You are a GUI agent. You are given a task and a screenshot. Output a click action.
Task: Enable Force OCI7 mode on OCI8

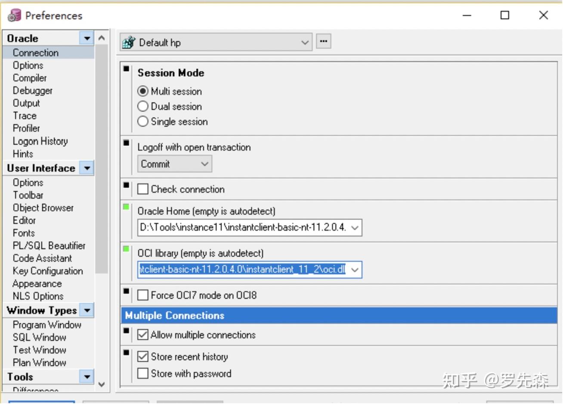pyautogui.click(x=143, y=295)
